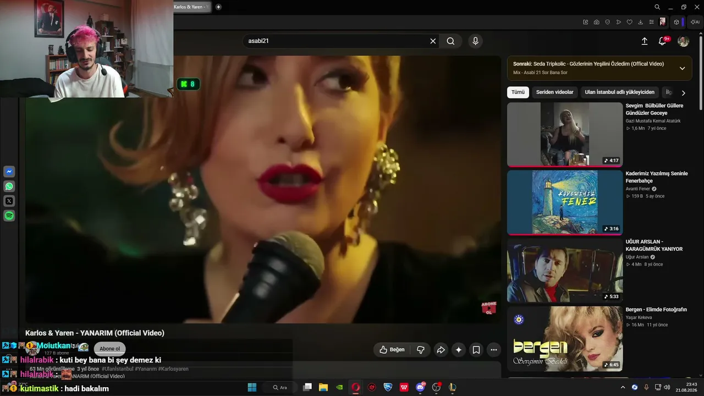The height and width of the screenshot is (396, 704).
Task: Open the Bergen Sevgimin Bedeli thumbnail
Action: click(565, 338)
